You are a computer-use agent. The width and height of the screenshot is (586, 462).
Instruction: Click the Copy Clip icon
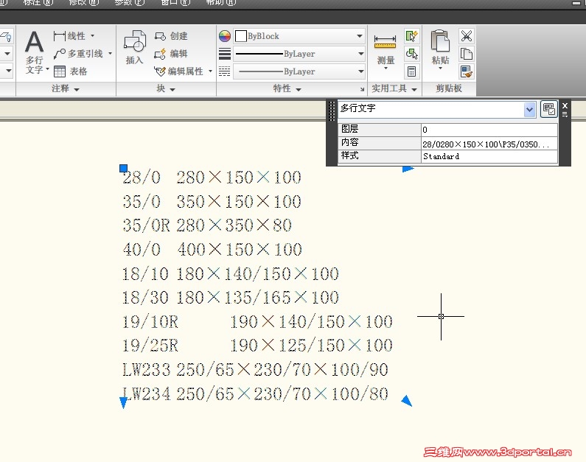pos(467,54)
